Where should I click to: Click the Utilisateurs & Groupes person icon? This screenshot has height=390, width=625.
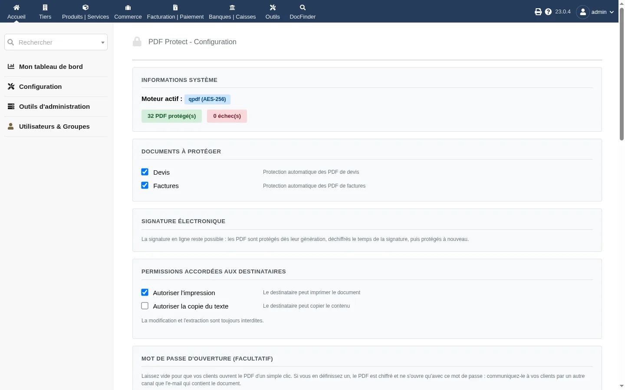tap(11, 126)
